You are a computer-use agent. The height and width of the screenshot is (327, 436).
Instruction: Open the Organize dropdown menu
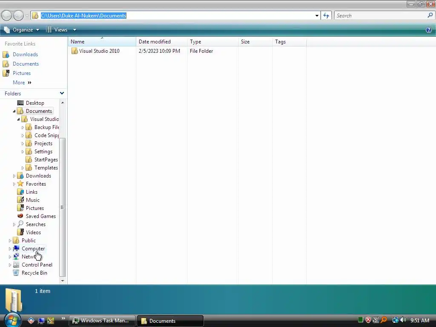click(x=21, y=30)
